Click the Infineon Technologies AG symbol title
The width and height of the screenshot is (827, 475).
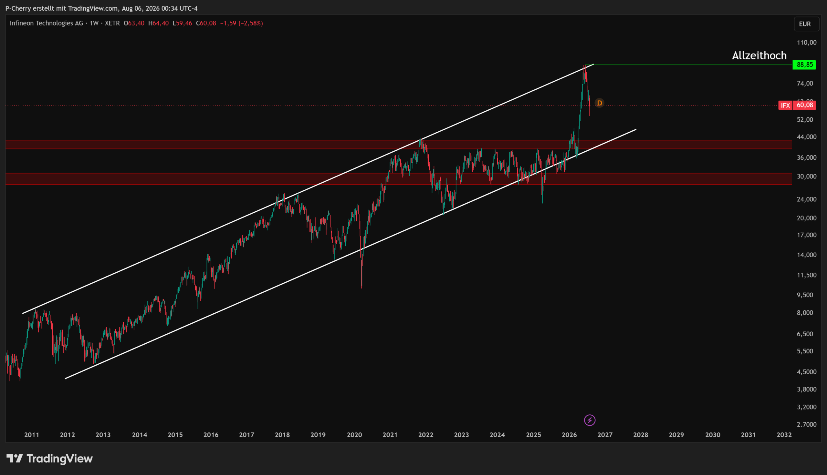pos(47,23)
